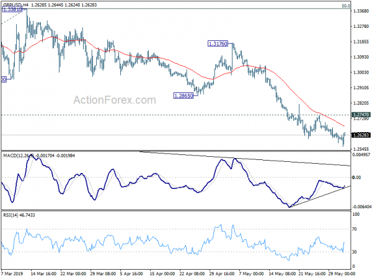Click the 15 Apr 00:00 date label
Viewport: 372px width, 279px height.
pyautogui.click(x=162, y=274)
